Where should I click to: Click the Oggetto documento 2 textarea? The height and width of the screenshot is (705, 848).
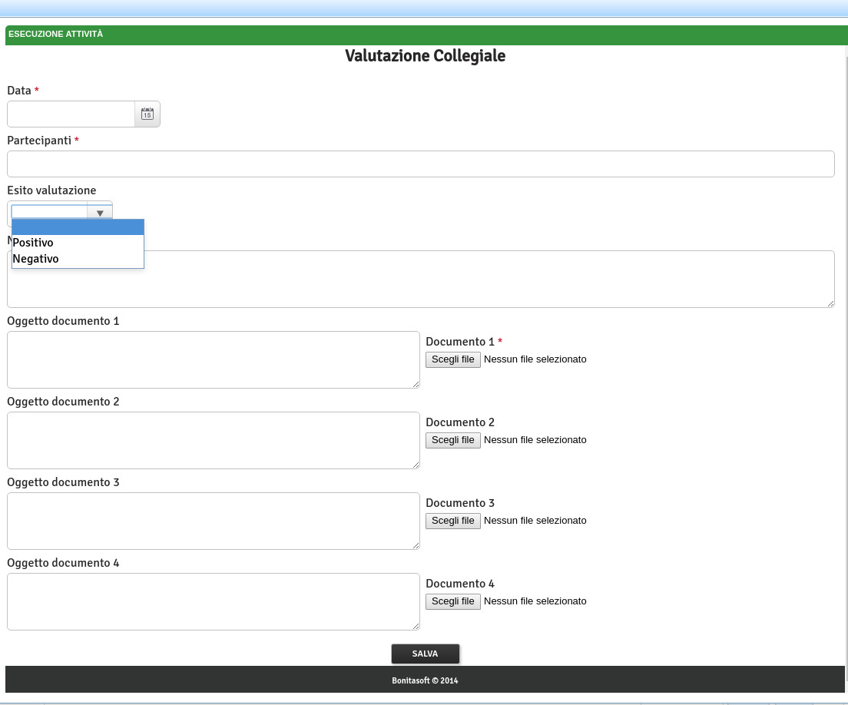coord(213,440)
